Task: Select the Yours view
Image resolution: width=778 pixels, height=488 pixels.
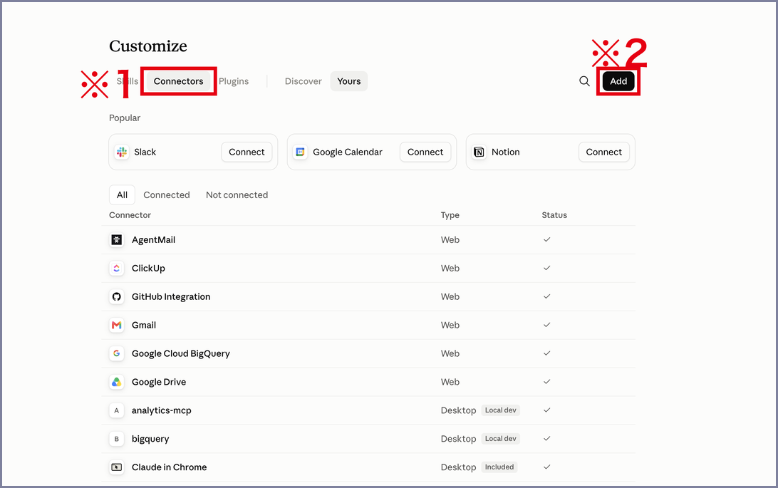Action: pyautogui.click(x=349, y=81)
